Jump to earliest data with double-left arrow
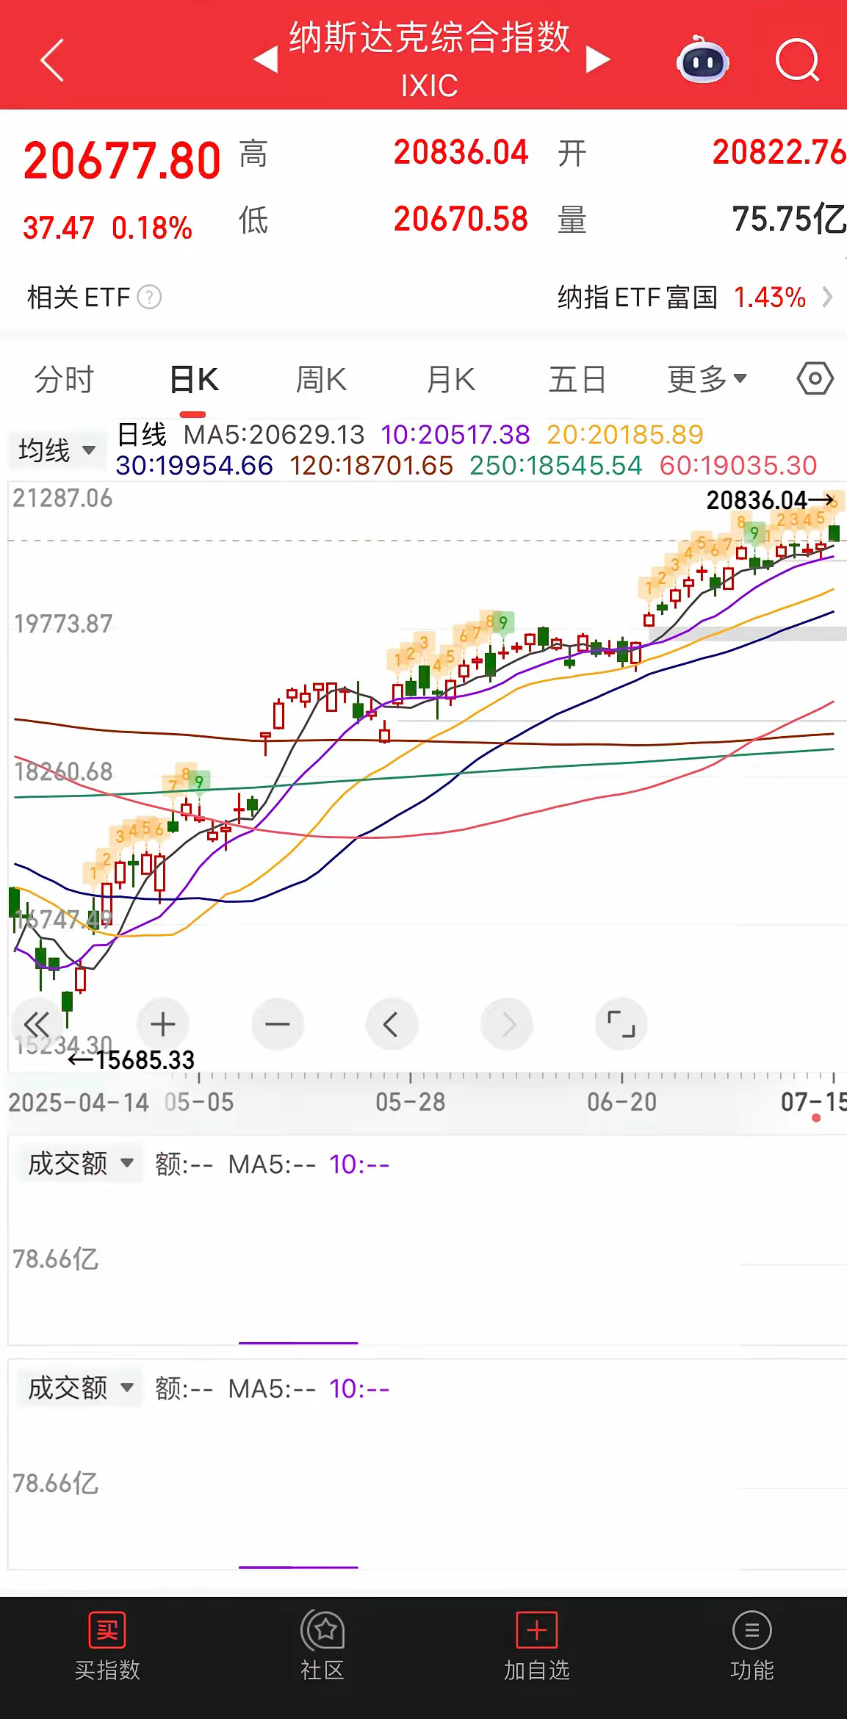847x1719 pixels. 37,1024
